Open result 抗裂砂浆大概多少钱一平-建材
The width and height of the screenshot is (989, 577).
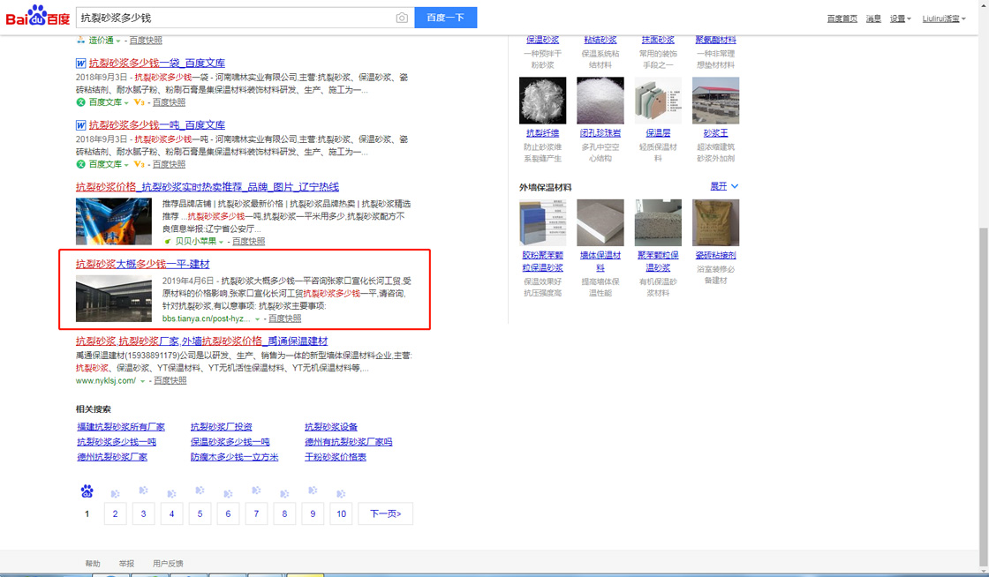(142, 264)
